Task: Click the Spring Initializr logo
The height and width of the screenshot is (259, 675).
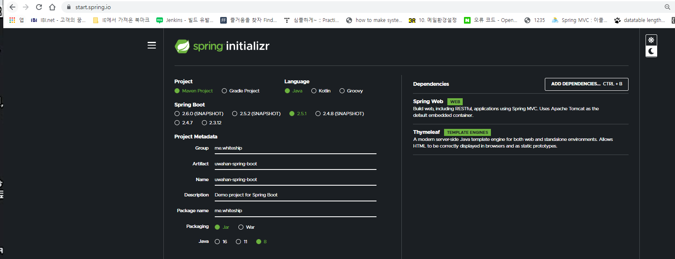Action: click(222, 46)
